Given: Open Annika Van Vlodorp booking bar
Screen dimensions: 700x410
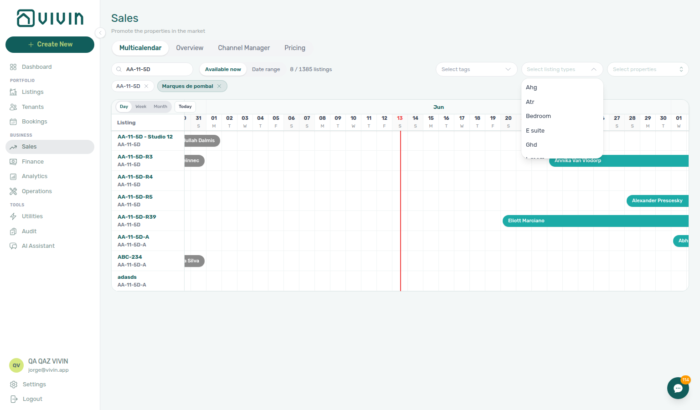Looking at the screenshot, I should click(x=619, y=161).
